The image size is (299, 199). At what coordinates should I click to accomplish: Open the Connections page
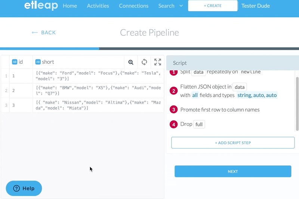pyautogui.click(x=133, y=6)
